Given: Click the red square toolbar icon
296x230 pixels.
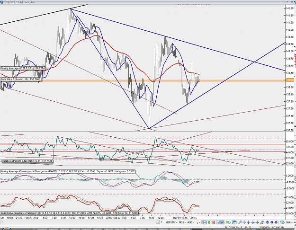Looking at the screenshot, I should (213, 222).
